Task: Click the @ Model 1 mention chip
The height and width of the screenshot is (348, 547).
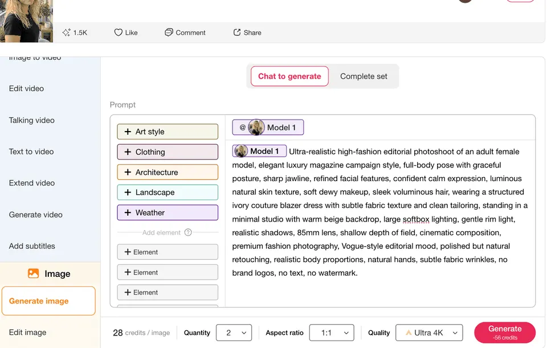Action: [x=268, y=127]
